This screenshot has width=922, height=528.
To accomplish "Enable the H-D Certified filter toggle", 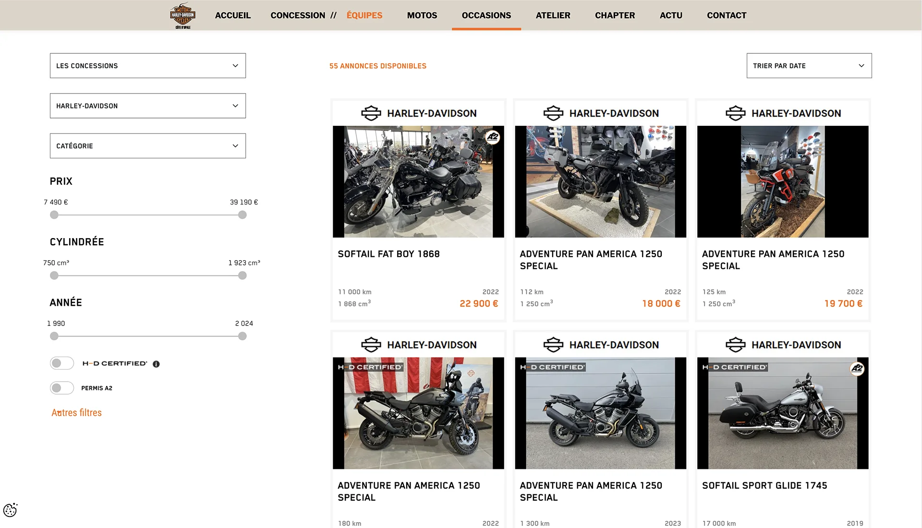I will pos(62,363).
